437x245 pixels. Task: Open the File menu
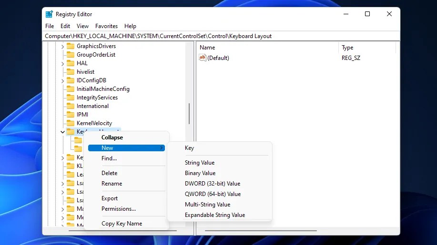click(50, 26)
